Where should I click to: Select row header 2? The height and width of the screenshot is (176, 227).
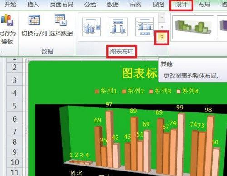point(15,67)
